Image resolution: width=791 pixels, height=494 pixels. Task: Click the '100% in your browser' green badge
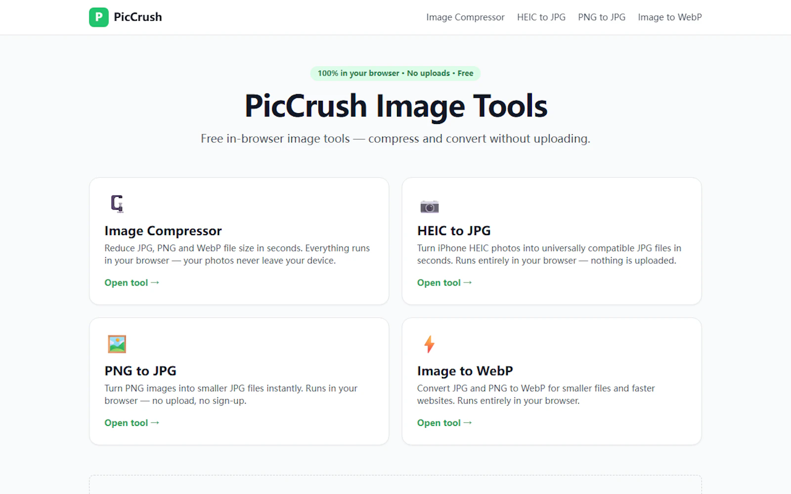pos(395,73)
